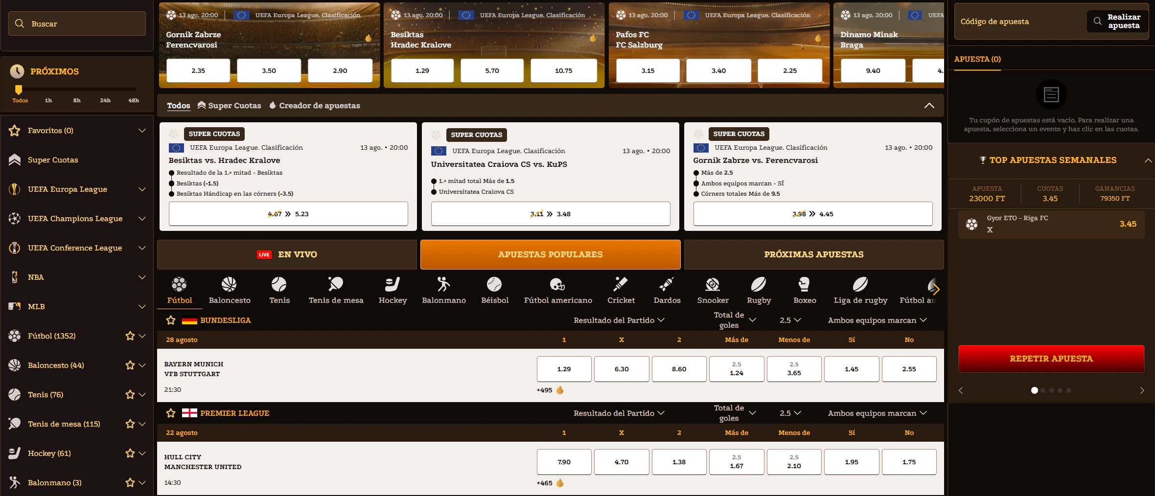Select the Béisbol sport icon
Viewport: 1155px width, 496px height.
(494, 284)
